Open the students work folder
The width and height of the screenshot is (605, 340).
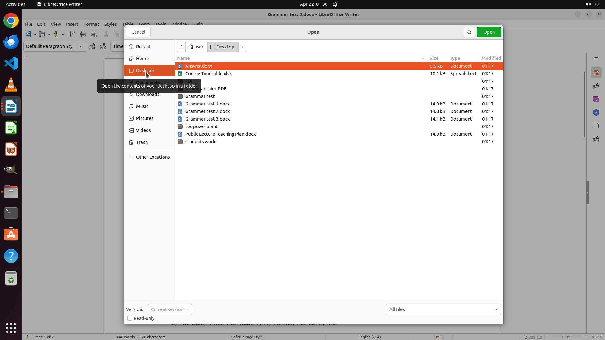coord(200,142)
